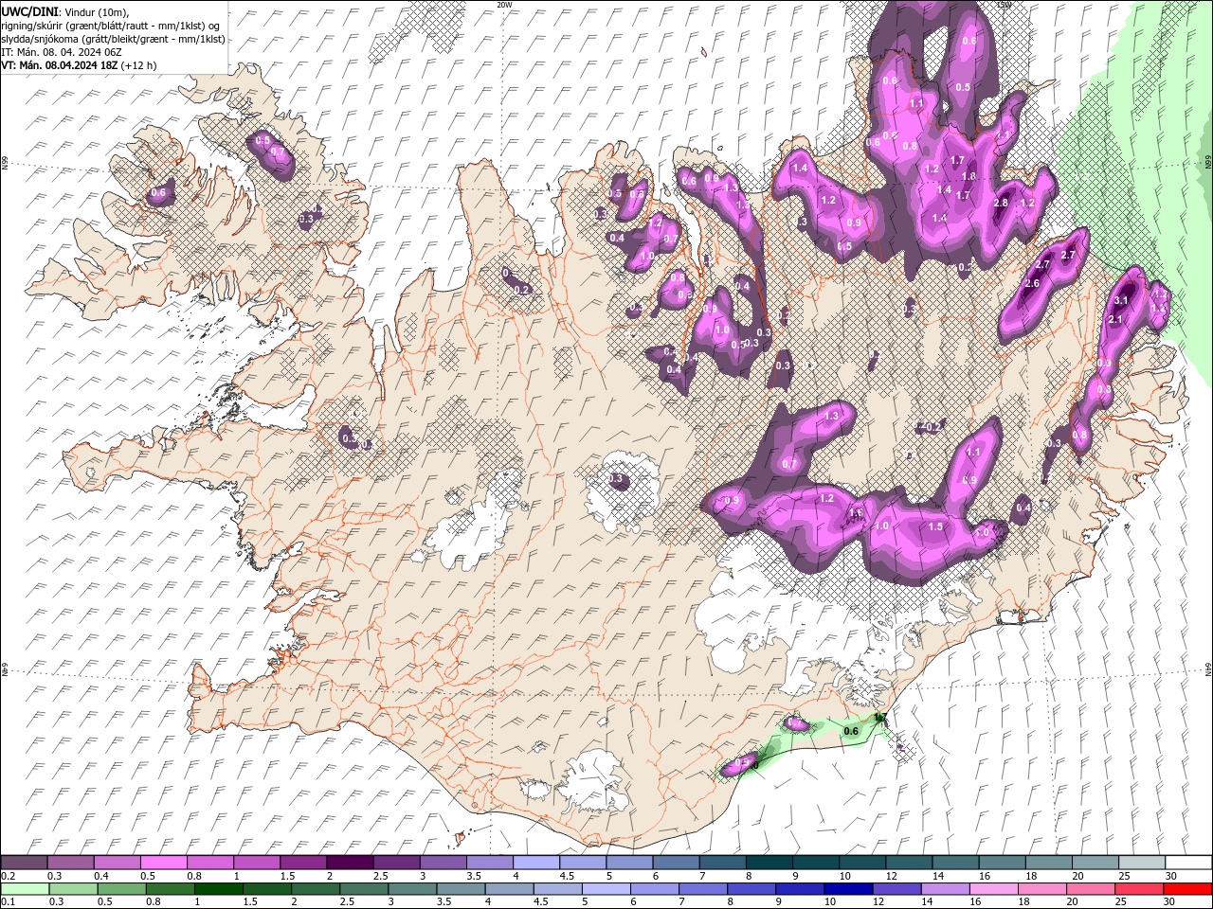
Task: Click the medium green 0.8 rain legend swatch
Action: tap(172, 888)
